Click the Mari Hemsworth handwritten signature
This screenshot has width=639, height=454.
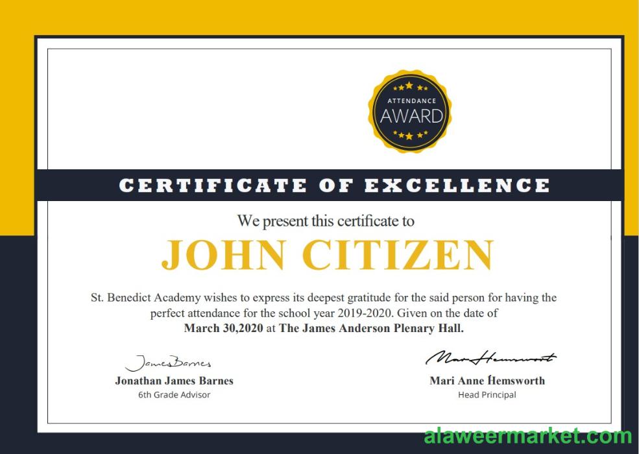[490, 358]
